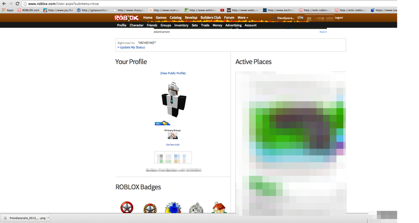
Task: Open the Home menu item
Action: (148, 18)
